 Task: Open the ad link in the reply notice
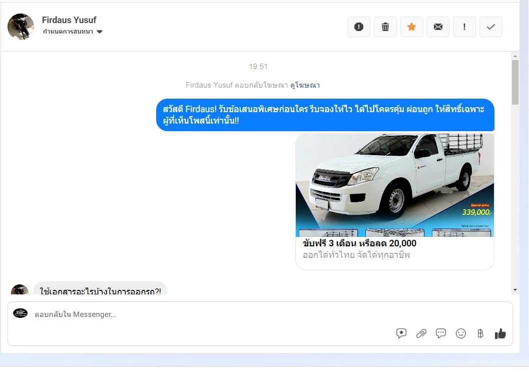pos(305,85)
